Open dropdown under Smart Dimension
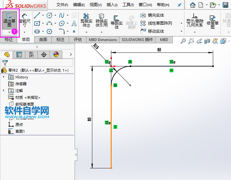Screen dimensions: 231x180 click(x=24, y=32)
